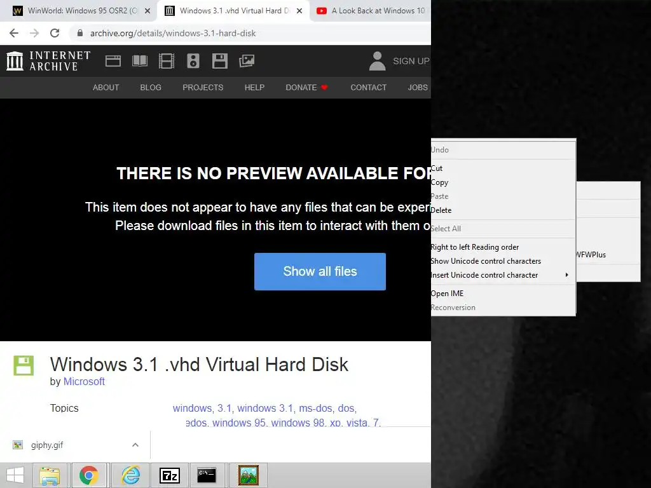
Task: Reload the page with the refresh icon
Action: point(55,33)
